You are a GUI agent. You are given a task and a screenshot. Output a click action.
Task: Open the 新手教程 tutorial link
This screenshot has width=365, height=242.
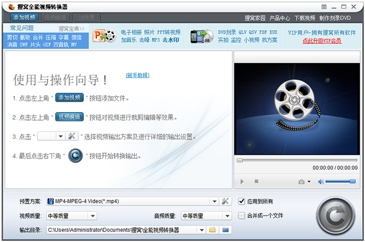click(137, 75)
